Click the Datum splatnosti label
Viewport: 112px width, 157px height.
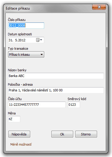[20, 34]
